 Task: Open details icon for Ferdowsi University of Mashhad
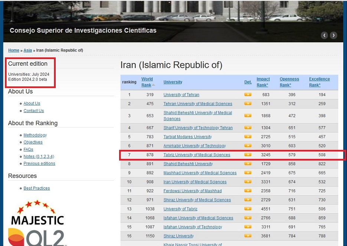tap(248, 191)
